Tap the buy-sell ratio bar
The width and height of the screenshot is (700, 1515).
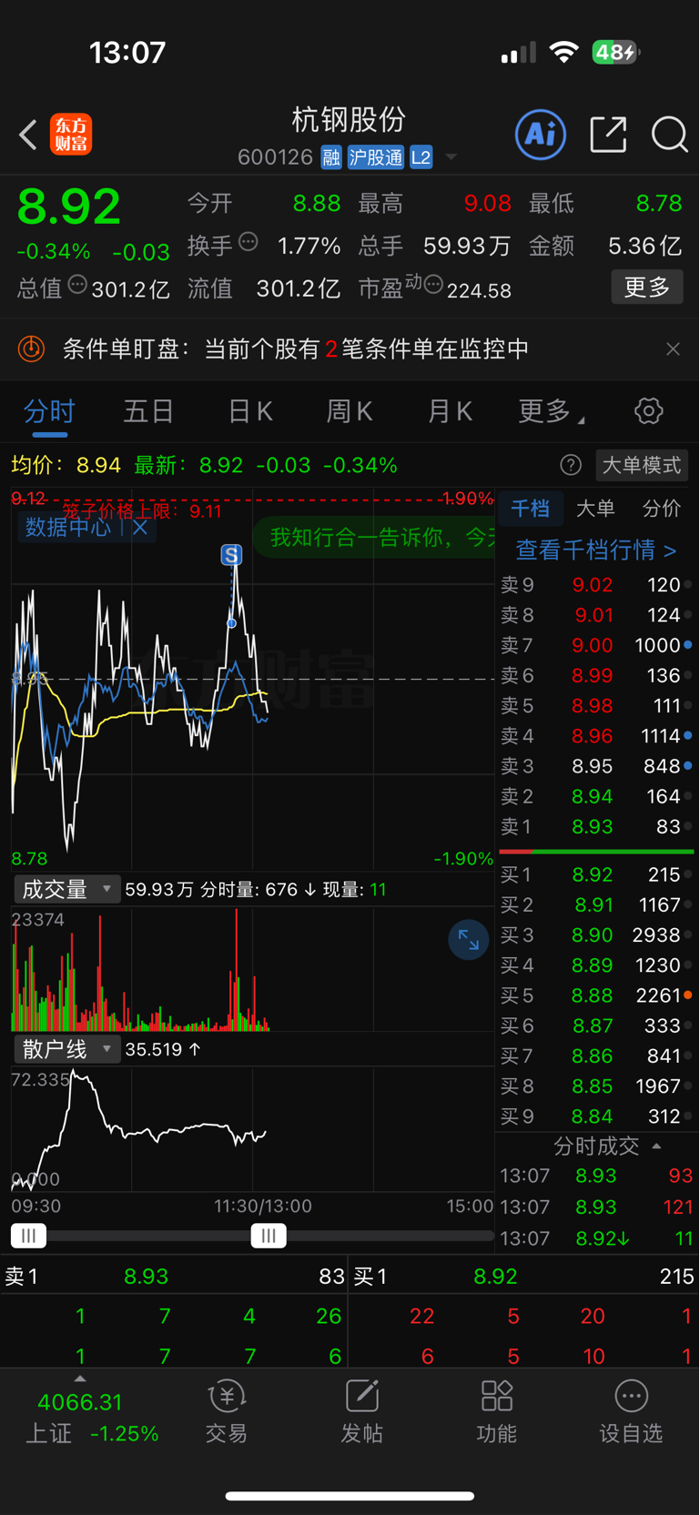[x=597, y=852]
